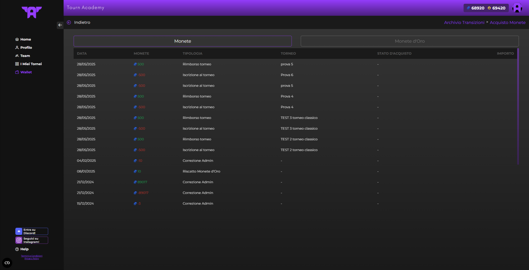Click the gold coin balance 69420
Screen dimensions: 529x270
[x=497, y=8]
